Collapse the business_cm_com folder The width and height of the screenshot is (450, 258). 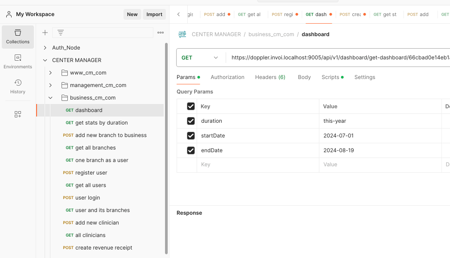(50, 97)
